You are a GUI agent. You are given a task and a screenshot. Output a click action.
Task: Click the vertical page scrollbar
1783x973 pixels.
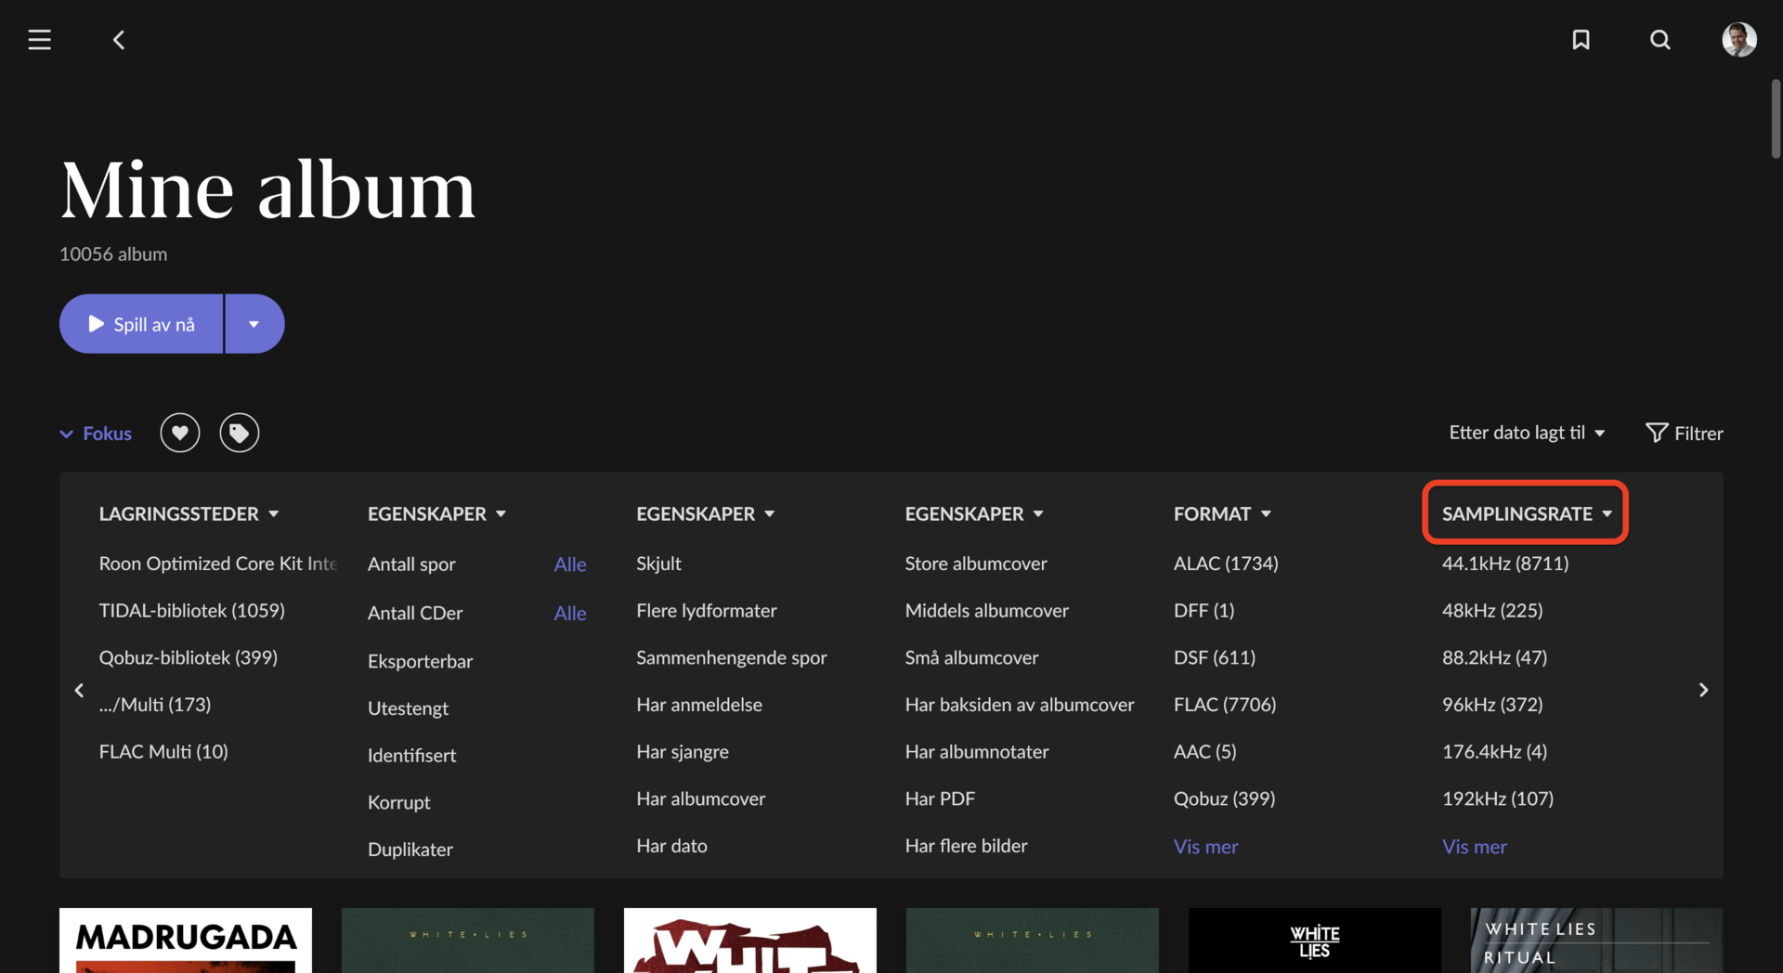pyautogui.click(x=1776, y=119)
